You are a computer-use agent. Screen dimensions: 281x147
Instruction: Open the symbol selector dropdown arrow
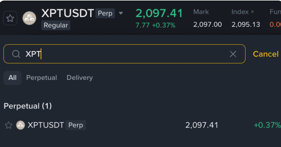tap(121, 13)
